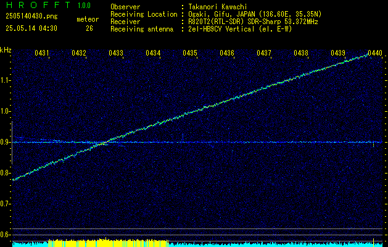
Task: Click the yellow signal level bar region
Action: pyautogui.click(x=109, y=243)
